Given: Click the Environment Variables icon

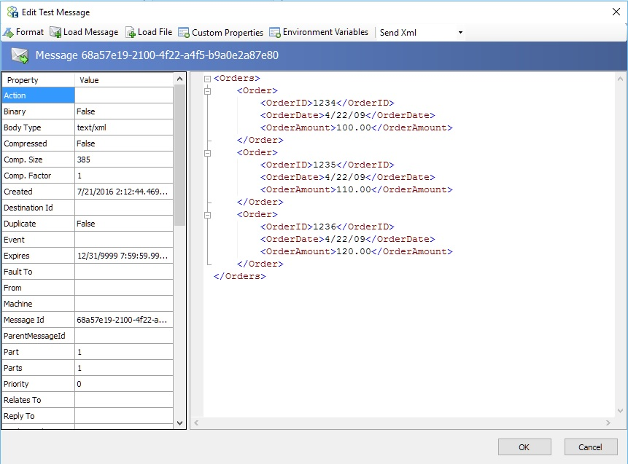Looking at the screenshot, I should [x=275, y=32].
